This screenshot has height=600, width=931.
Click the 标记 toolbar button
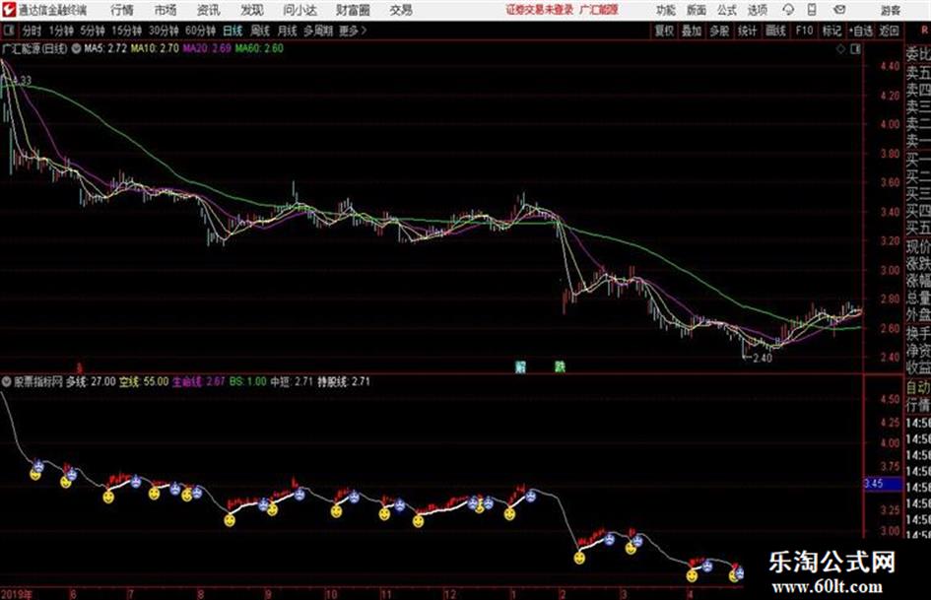831,31
